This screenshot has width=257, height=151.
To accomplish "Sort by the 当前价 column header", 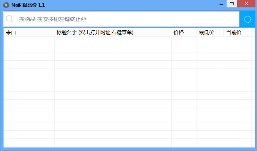I will pos(238,32).
